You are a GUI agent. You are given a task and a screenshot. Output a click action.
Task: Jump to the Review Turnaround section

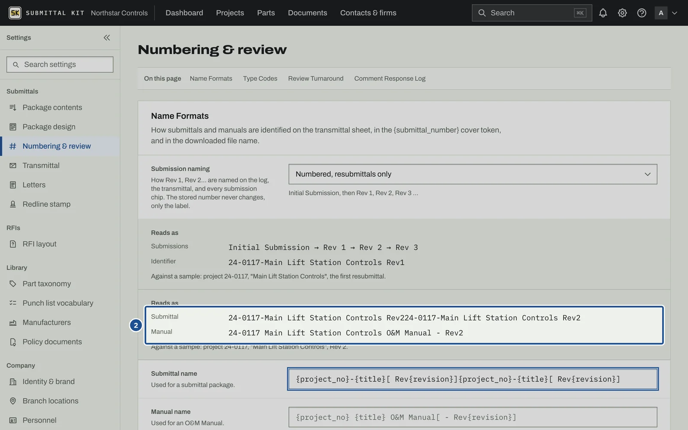pos(316,79)
